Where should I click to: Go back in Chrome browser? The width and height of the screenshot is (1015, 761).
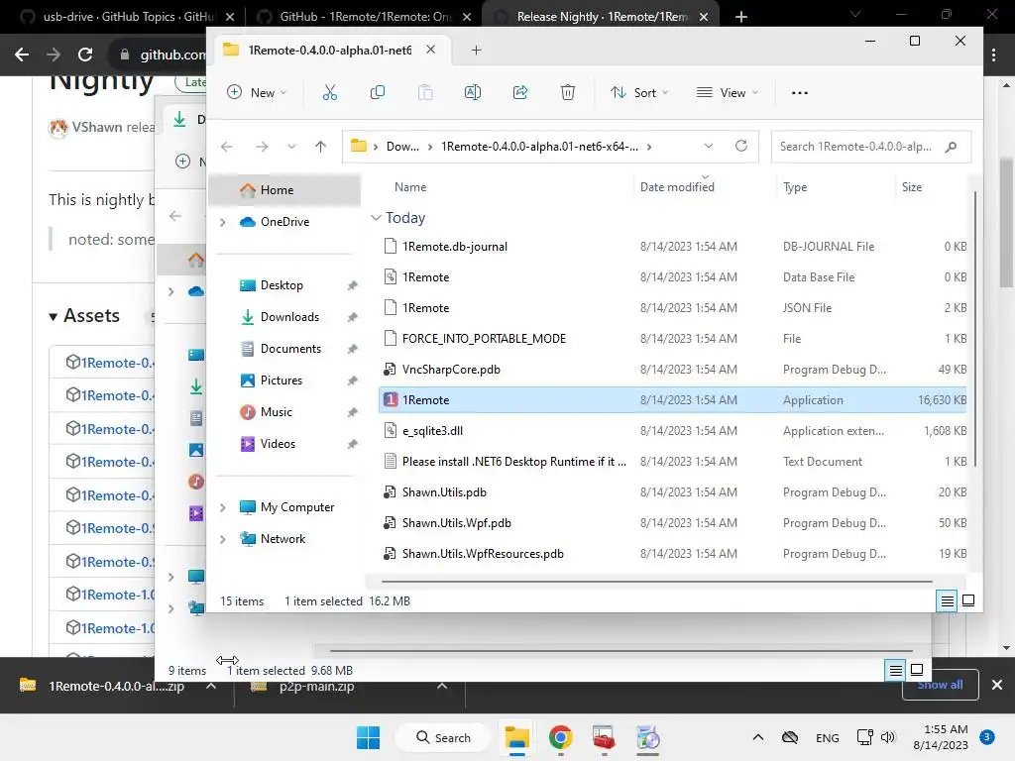click(x=22, y=54)
